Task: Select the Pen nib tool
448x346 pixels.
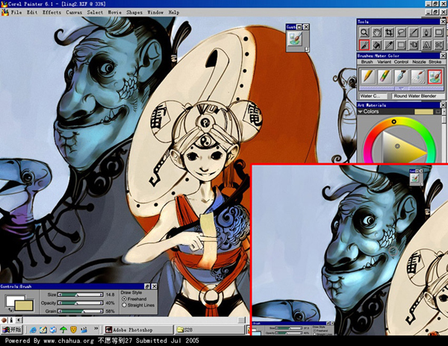Action: 426,32
